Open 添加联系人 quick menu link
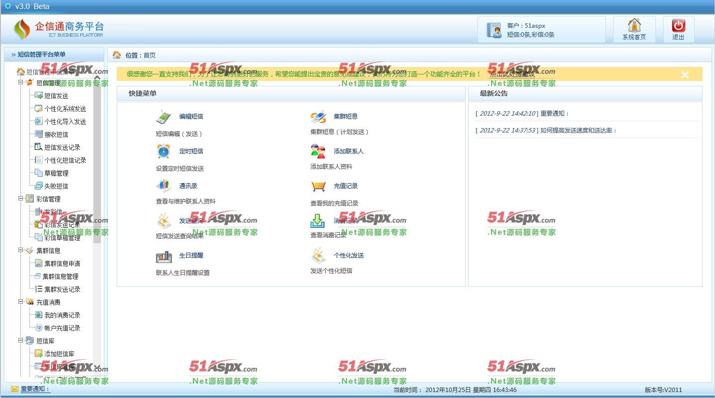 click(349, 151)
